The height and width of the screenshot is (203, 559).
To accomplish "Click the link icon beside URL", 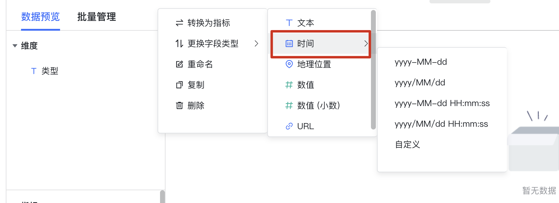I will click(289, 126).
